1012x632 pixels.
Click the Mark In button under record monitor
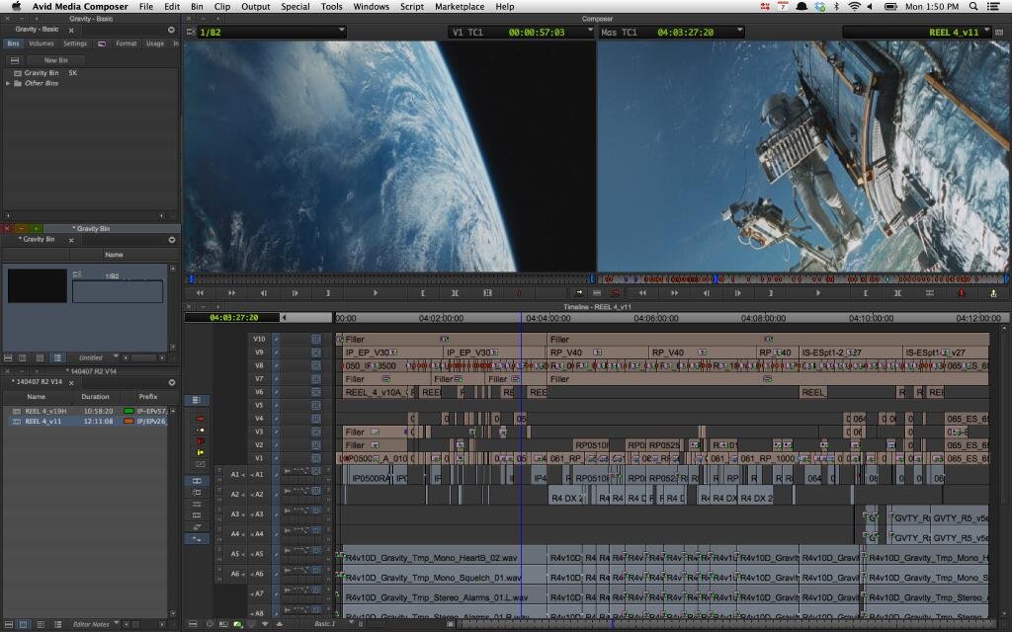pyautogui.click(x=866, y=292)
